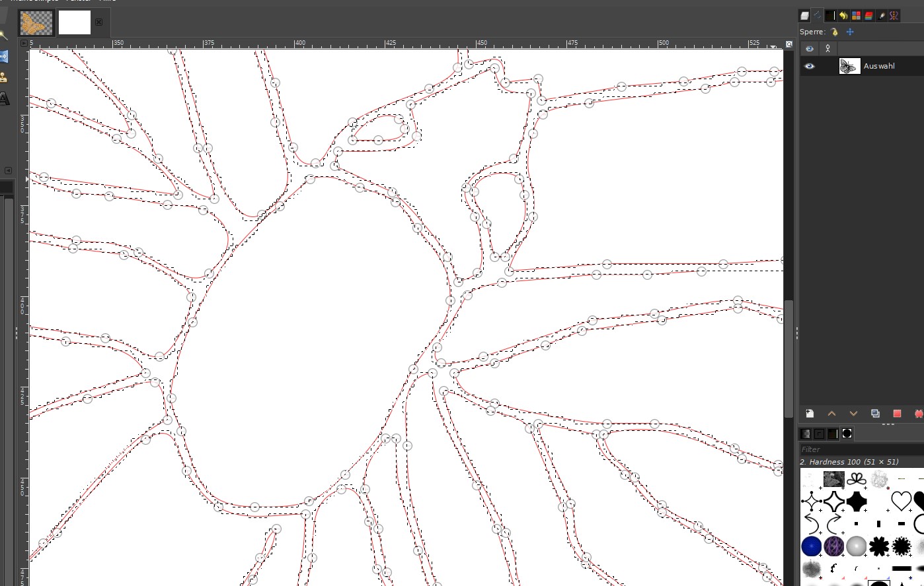Click the link column header in paths list
The height and width of the screenshot is (586, 924).
[x=828, y=48]
